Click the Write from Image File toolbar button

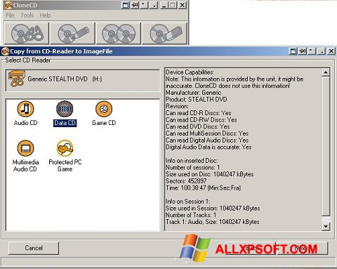pyautogui.click(x=72, y=34)
